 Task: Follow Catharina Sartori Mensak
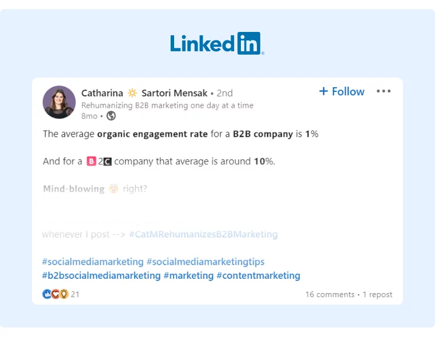pos(341,91)
